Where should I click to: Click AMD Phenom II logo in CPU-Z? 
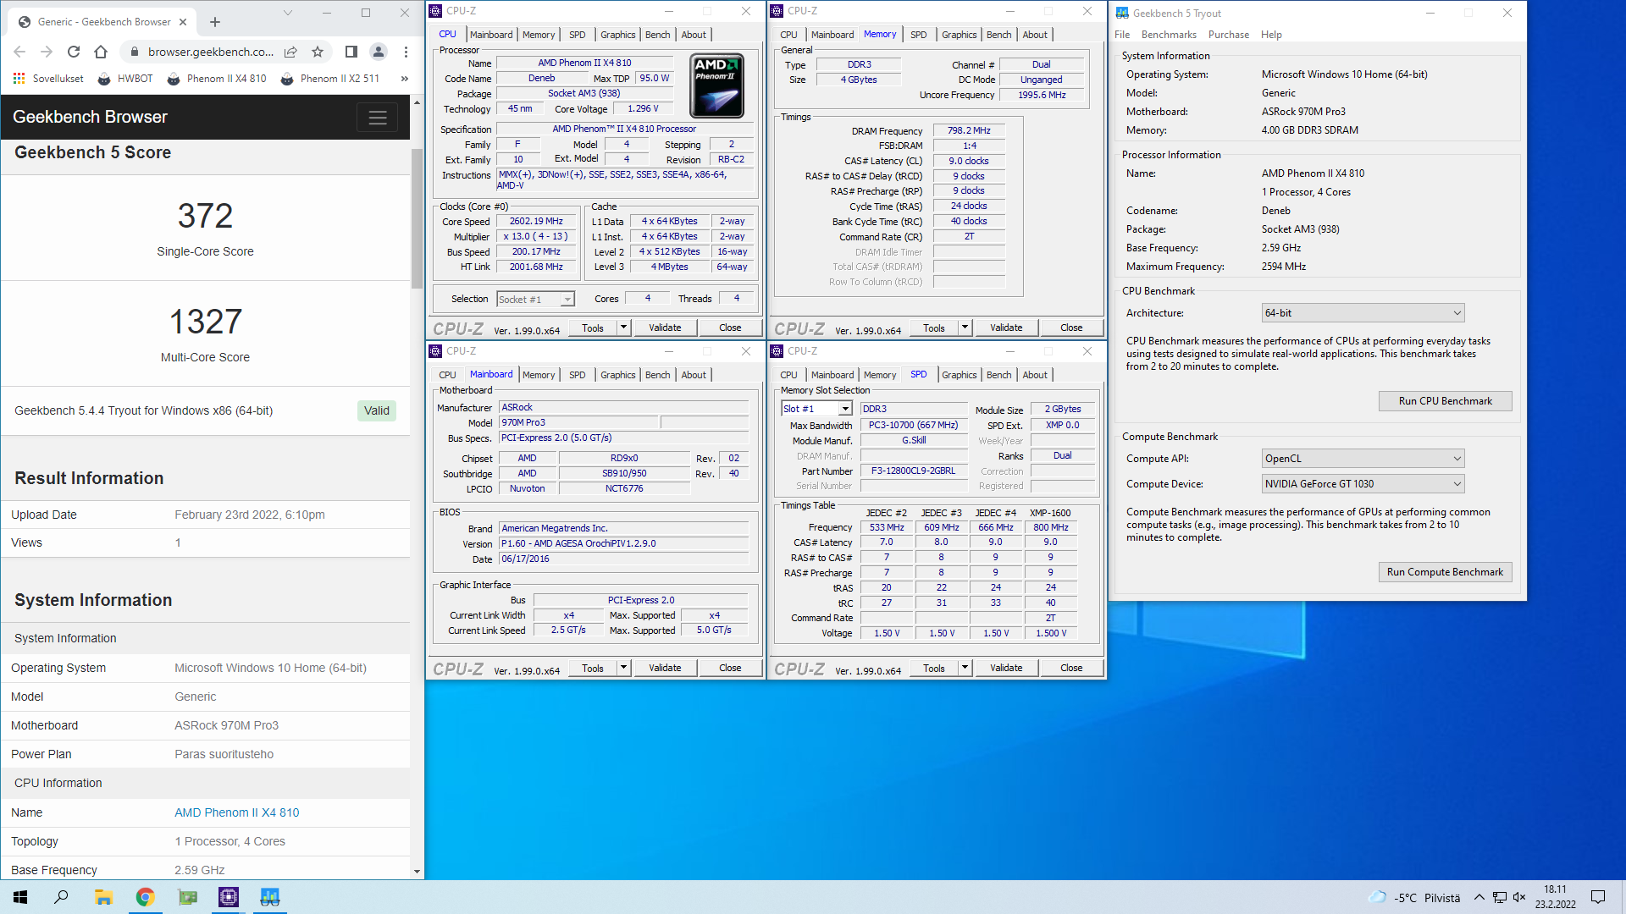click(x=717, y=85)
